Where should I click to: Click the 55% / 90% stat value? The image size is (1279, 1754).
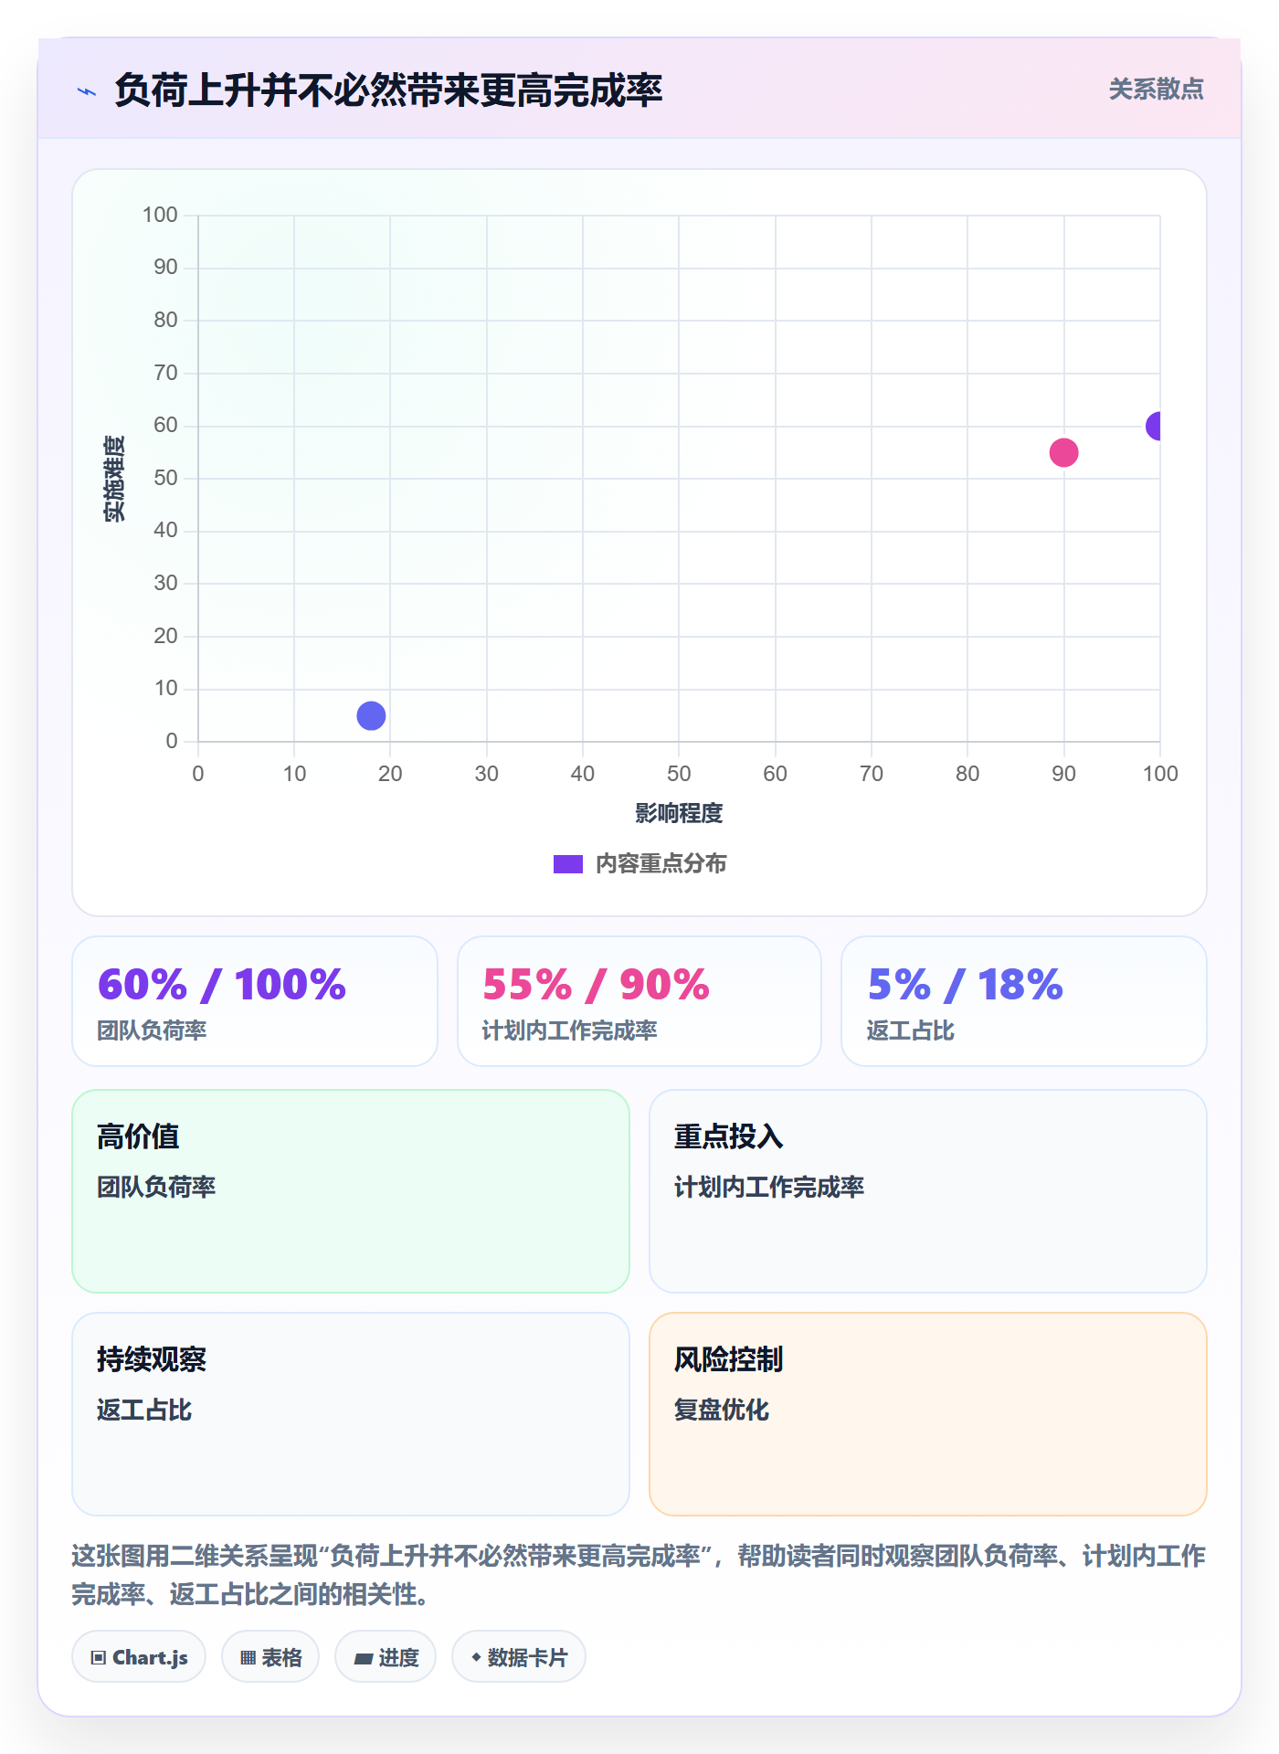[x=596, y=985]
